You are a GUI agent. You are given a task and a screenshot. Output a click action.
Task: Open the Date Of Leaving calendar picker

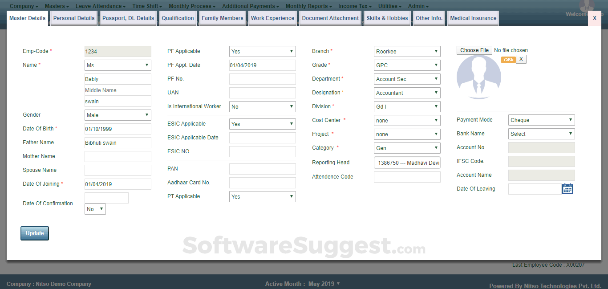(567, 189)
